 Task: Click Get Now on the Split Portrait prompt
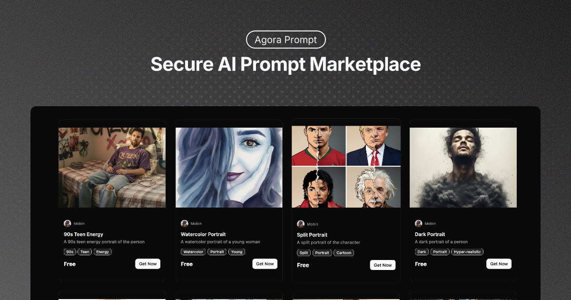[383, 265]
